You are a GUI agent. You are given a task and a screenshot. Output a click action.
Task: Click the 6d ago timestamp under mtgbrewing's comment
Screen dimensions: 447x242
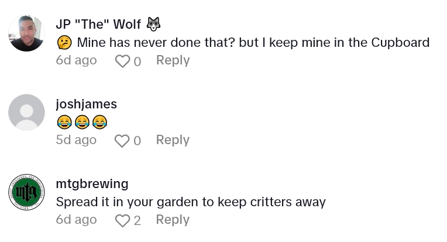pyautogui.click(x=76, y=220)
